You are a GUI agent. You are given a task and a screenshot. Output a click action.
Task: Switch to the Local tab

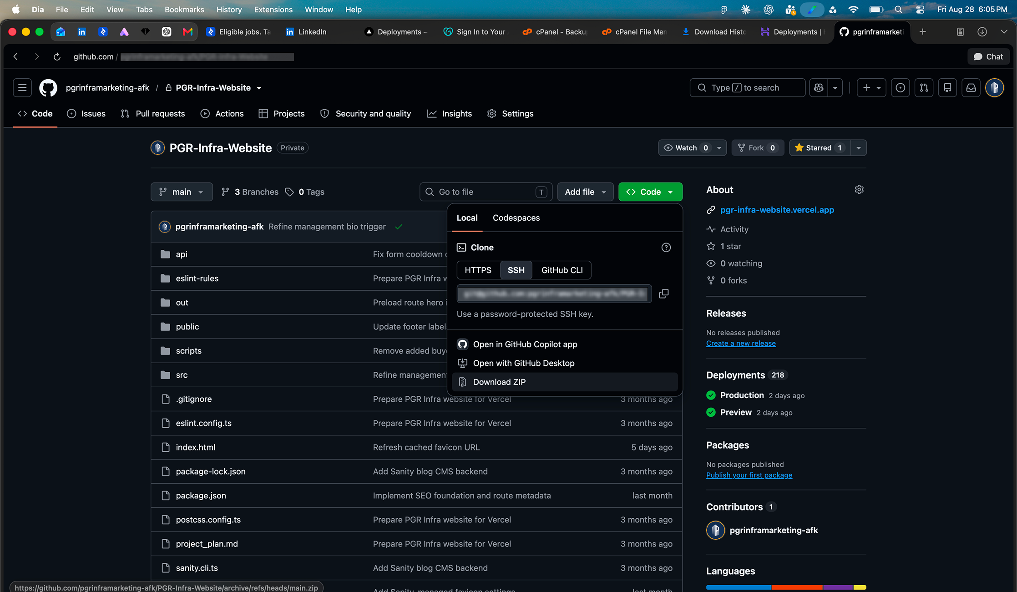pyautogui.click(x=467, y=218)
